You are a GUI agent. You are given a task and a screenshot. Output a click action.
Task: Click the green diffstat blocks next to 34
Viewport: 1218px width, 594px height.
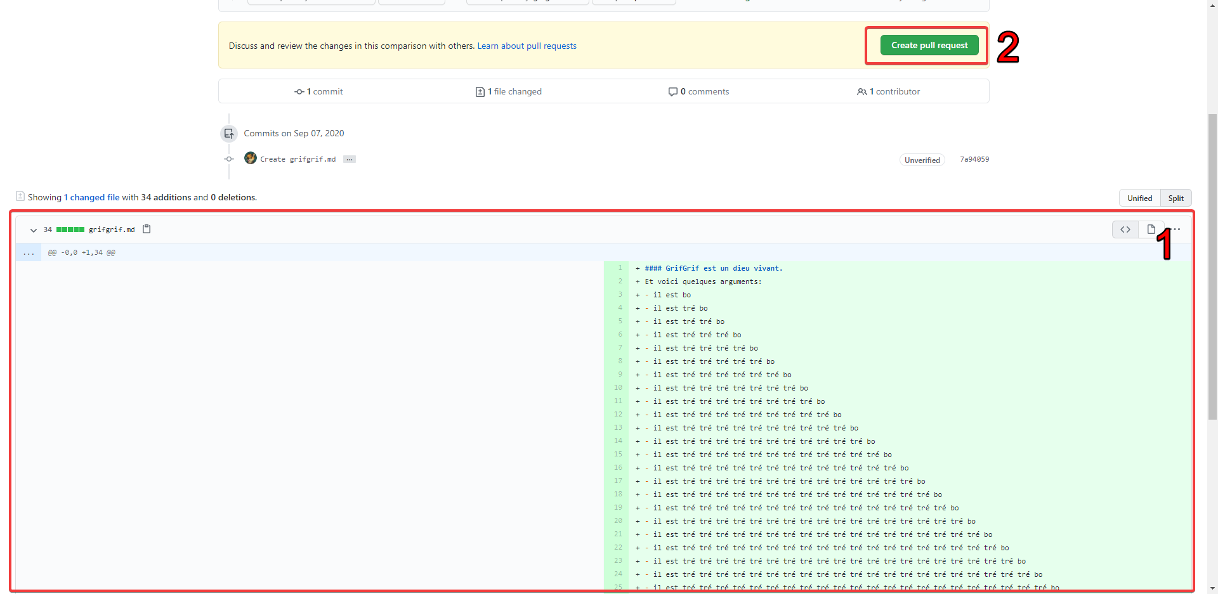pyautogui.click(x=70, y=229)
